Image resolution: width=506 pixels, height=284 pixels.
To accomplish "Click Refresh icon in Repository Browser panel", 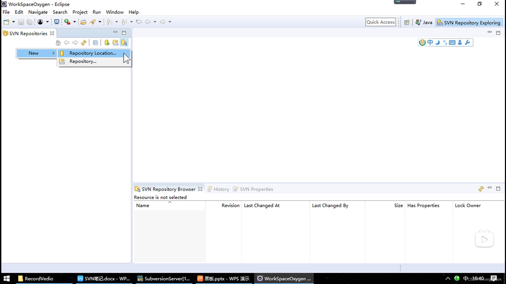I will click(481, 189).
